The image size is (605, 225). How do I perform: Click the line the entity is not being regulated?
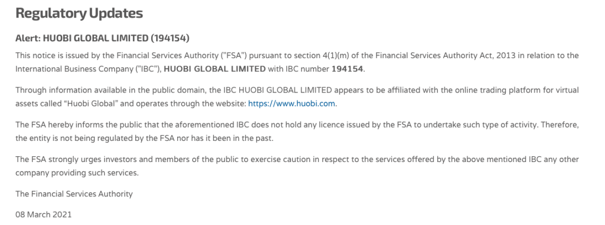[x=144, y=138]
